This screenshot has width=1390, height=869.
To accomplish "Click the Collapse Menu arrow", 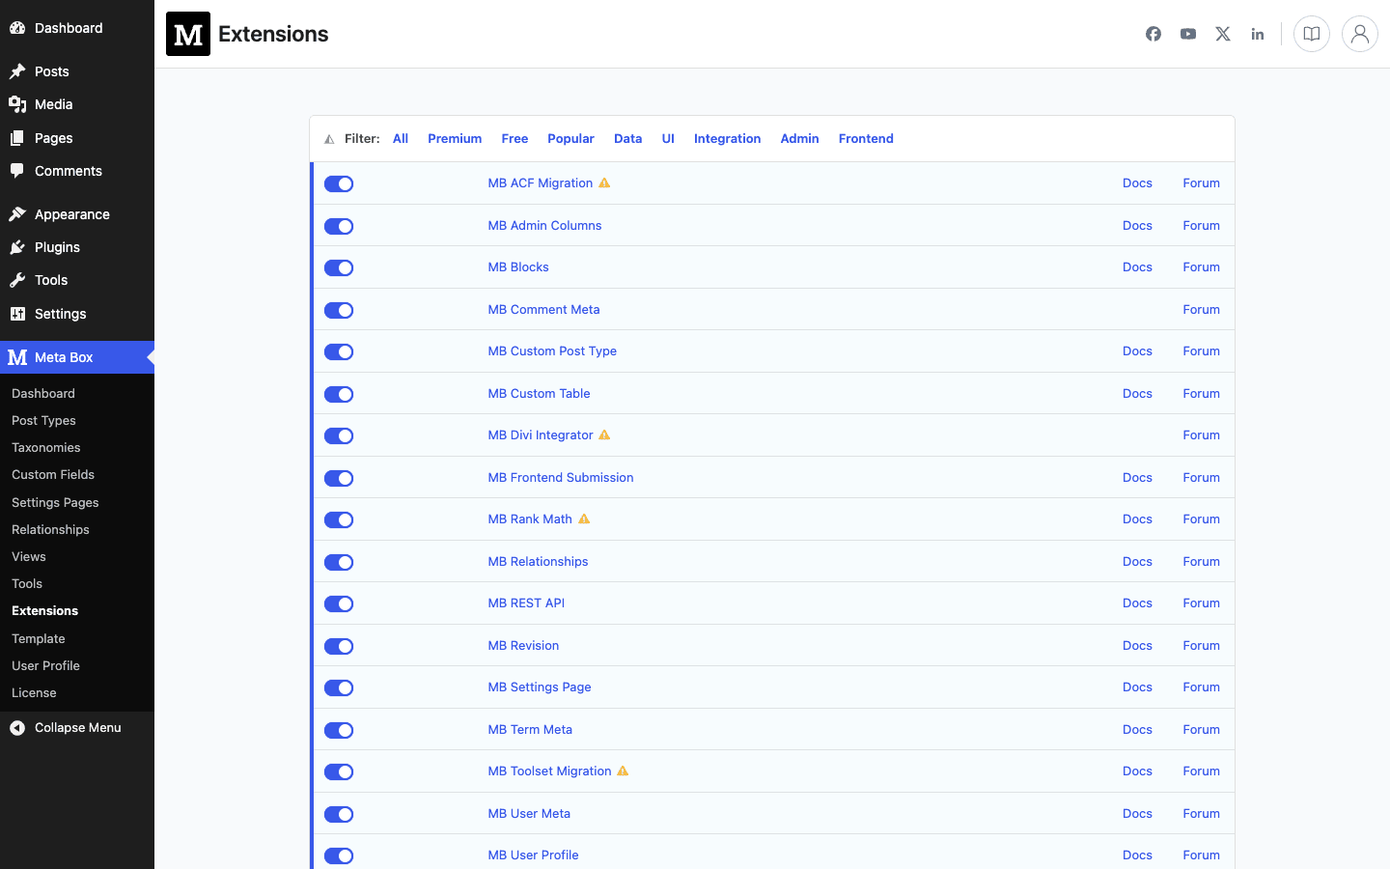I will (x=17, y=728).
